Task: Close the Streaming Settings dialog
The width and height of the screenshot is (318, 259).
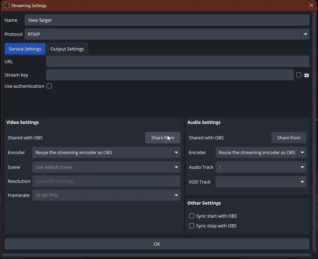Action: pyautogui.click(x=311, y=5)
